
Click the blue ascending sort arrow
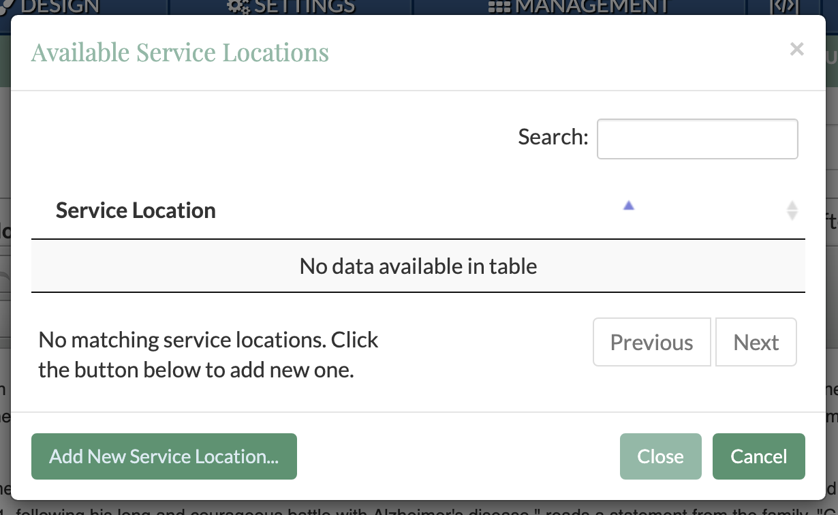point(628,205)
